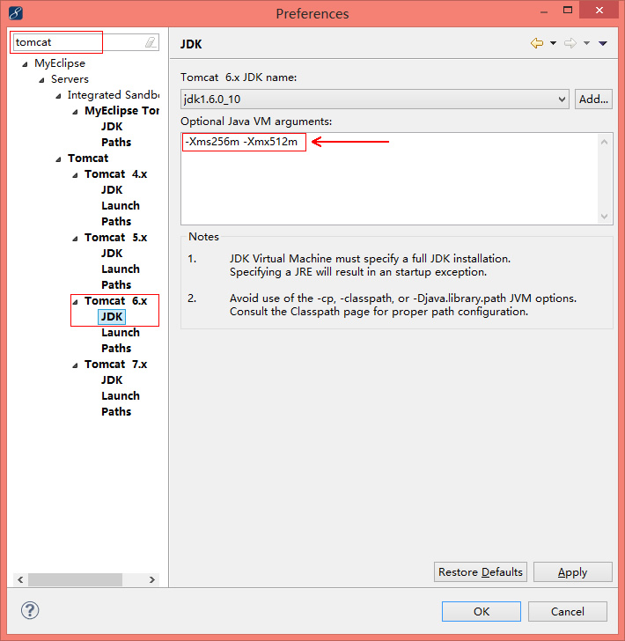Collapse the Servers tree node
This screenshot has width=625, height=641.
[41, 80]
